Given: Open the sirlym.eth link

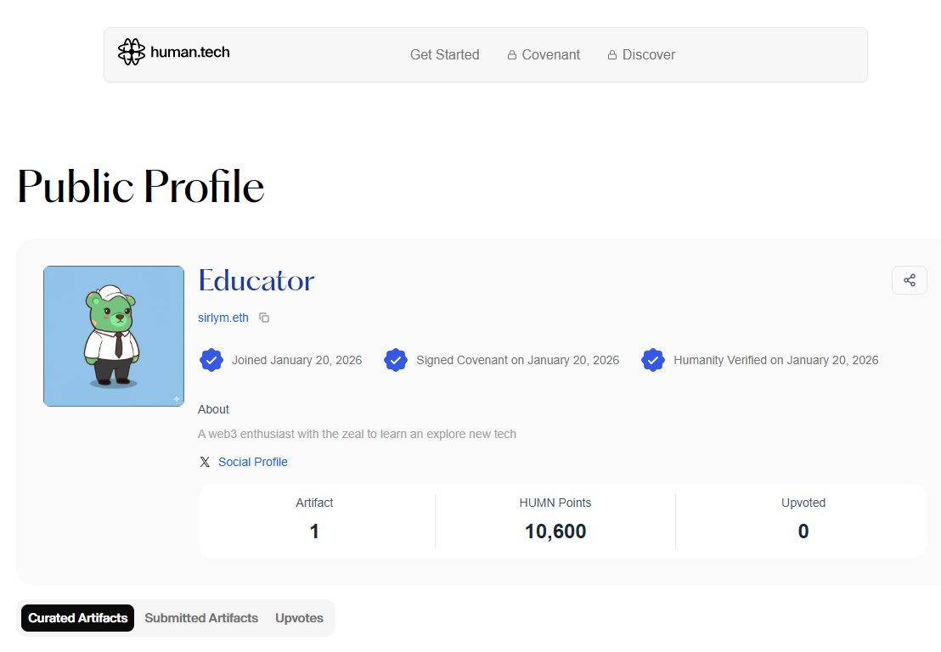Looking at the screenshot, I should tap(223, 318).
